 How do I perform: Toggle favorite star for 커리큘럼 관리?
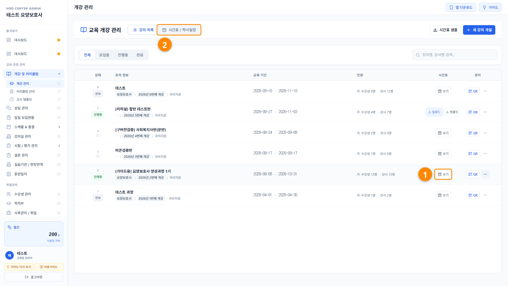(59, 91)
